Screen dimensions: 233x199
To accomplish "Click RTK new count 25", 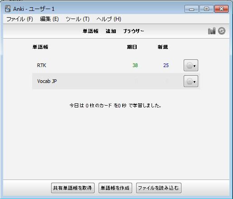I will [166, 65].
